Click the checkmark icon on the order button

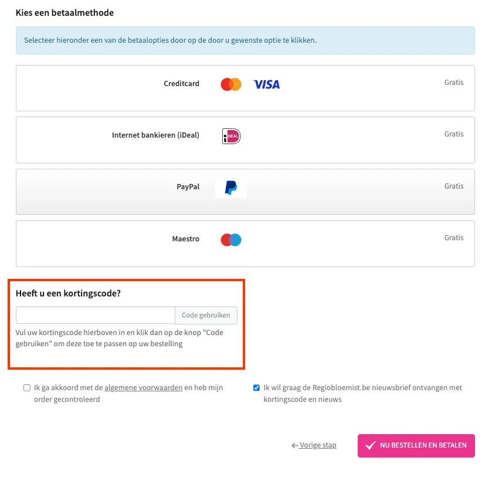[x=369, y=446]
